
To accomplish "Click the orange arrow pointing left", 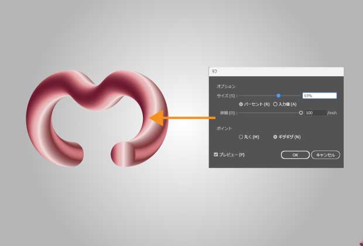I will [181, 119].
